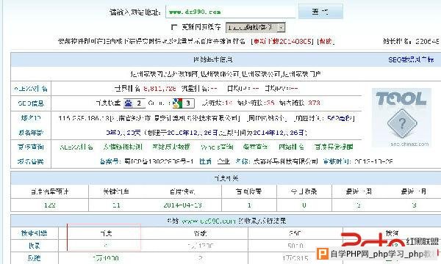The image size is (441, 264).
Task: Click last month indexed value 3
Action: (x=414, y=205)
